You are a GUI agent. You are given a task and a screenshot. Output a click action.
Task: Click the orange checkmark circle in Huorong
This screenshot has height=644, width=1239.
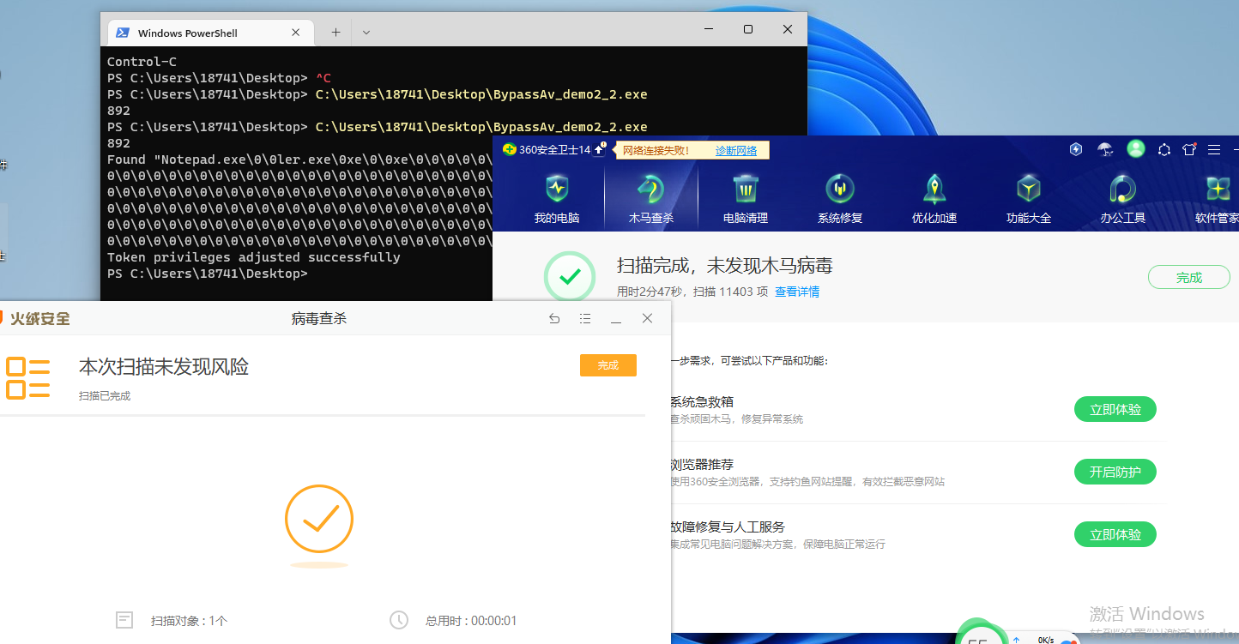coord(319,519)
